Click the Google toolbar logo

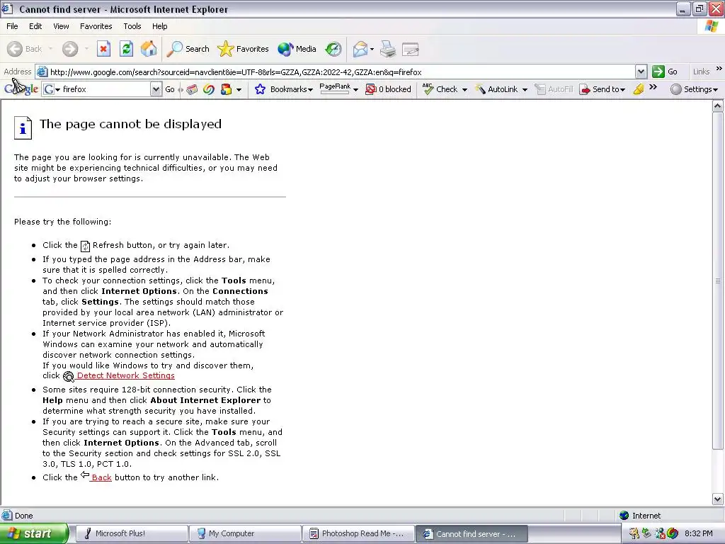pos(21,89)
